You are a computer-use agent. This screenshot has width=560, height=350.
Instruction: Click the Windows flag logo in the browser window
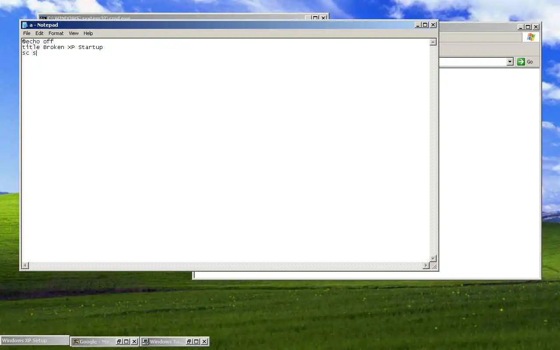pyautogui.click(x=531, y=37)
